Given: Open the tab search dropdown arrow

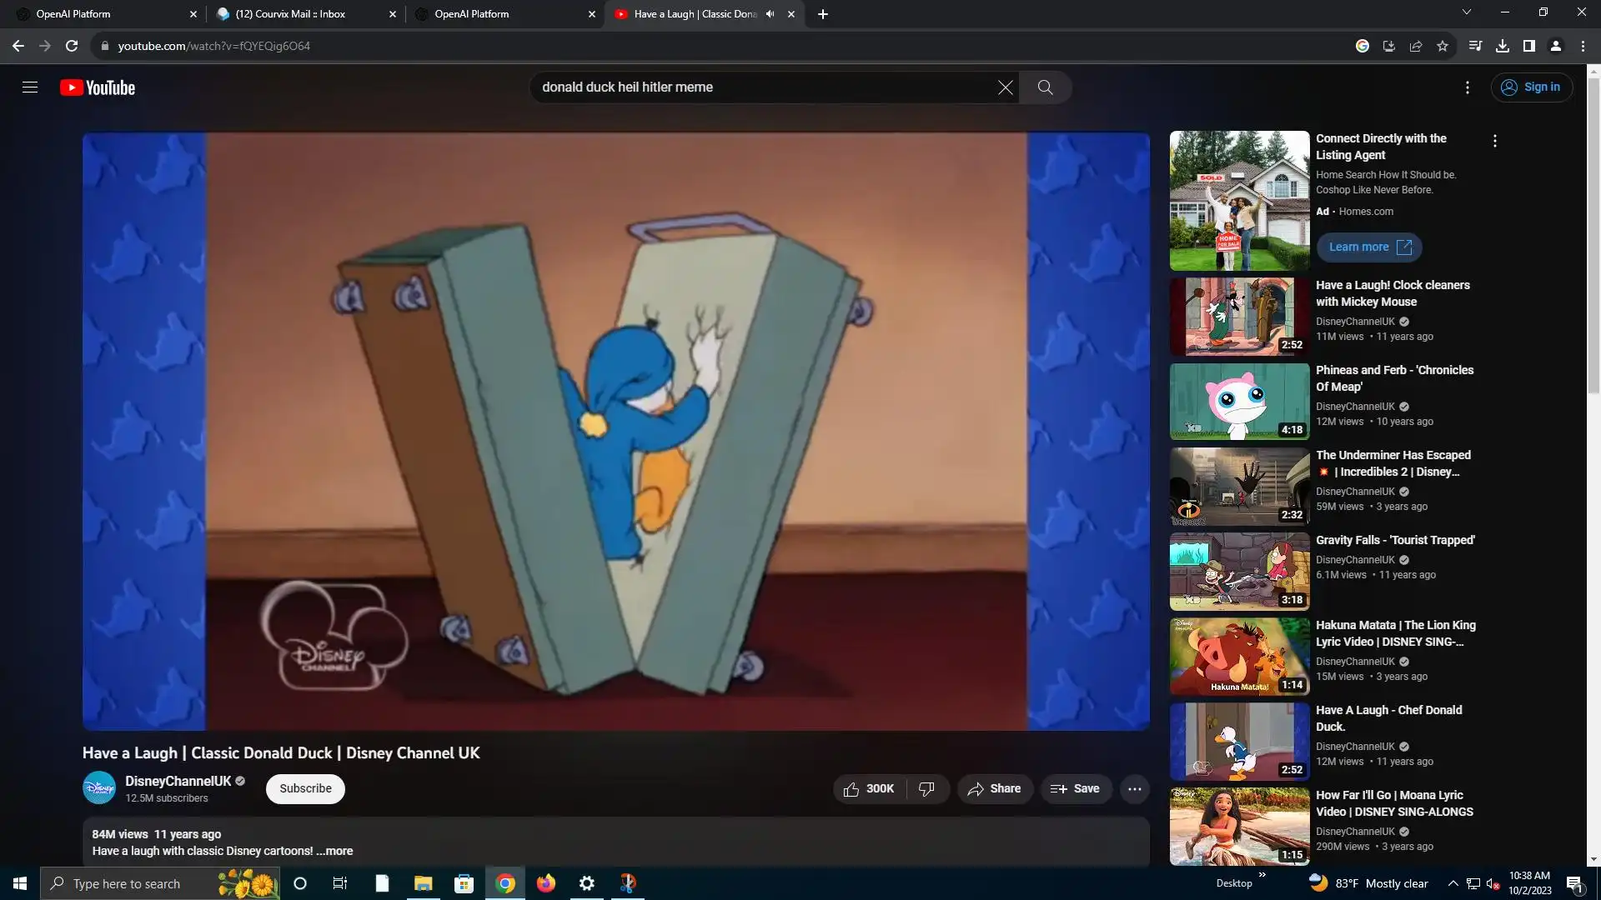Looking at the screenshot, I should point(1466,12).
